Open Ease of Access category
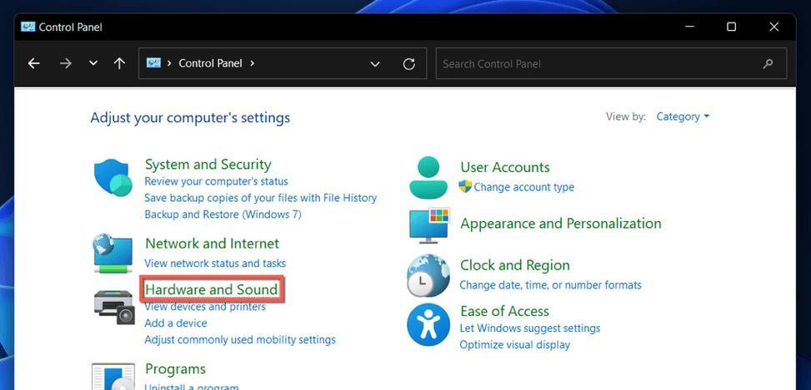 [505, 312]
